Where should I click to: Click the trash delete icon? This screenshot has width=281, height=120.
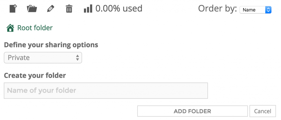coord(69,9)
